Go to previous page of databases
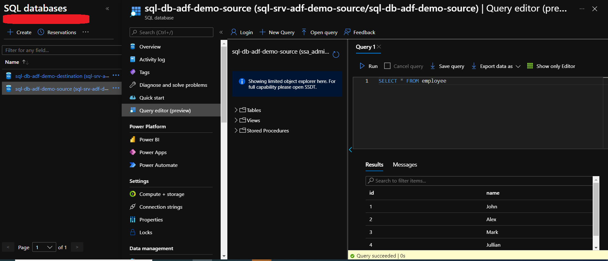Viewport: 608px width, 261px height. pyautogui.click(x=8, y=247)
